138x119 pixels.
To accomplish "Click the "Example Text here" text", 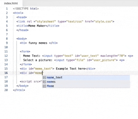I will tap(71, 69).
